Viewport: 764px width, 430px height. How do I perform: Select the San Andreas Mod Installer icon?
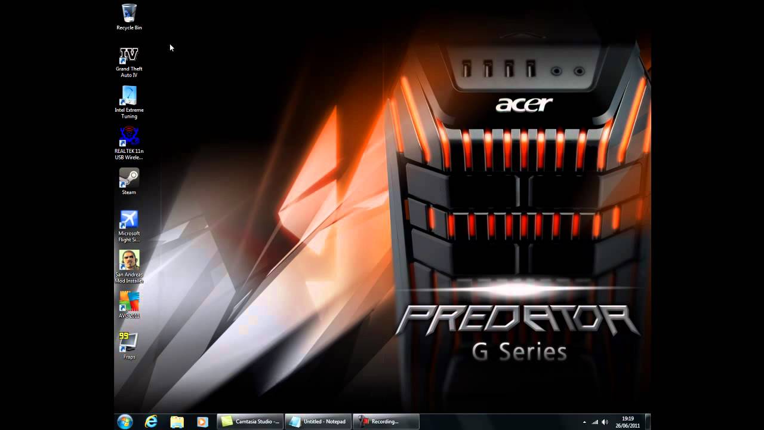(129, 266)
